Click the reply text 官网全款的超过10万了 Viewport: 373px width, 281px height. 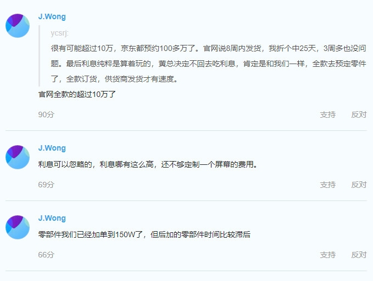coord(77,94)
